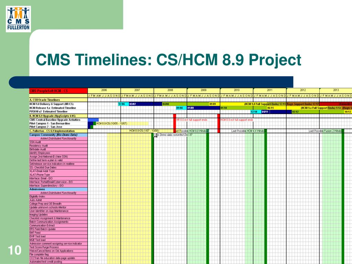Click Pilot Campus 2 - San Jose row

click(58, 127)
